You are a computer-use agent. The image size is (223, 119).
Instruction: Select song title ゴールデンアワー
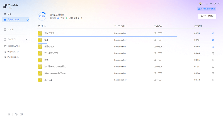pyautogui.click(x=52, y=53)
